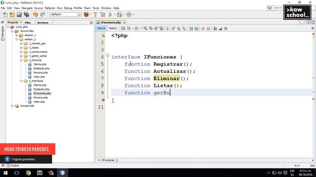
Task: Expand the 1_metodo_get folder
Action: coord(21,44)
